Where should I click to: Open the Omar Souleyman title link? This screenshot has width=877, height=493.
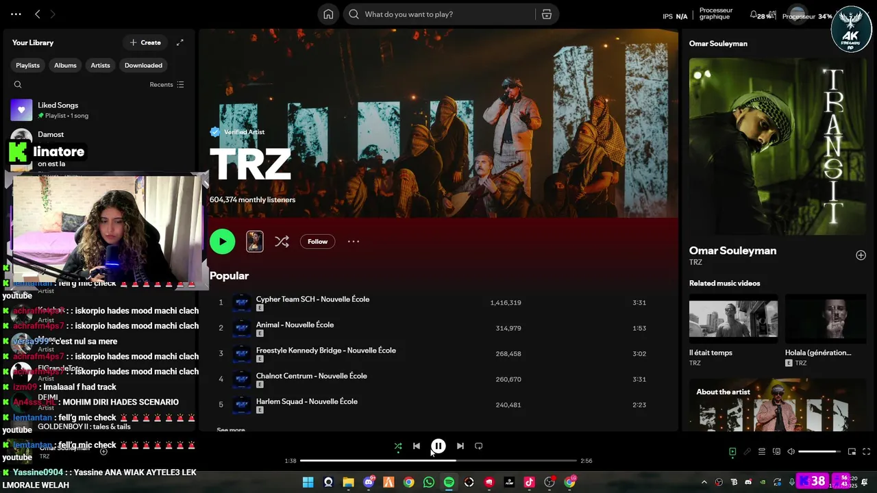point(732,251)
